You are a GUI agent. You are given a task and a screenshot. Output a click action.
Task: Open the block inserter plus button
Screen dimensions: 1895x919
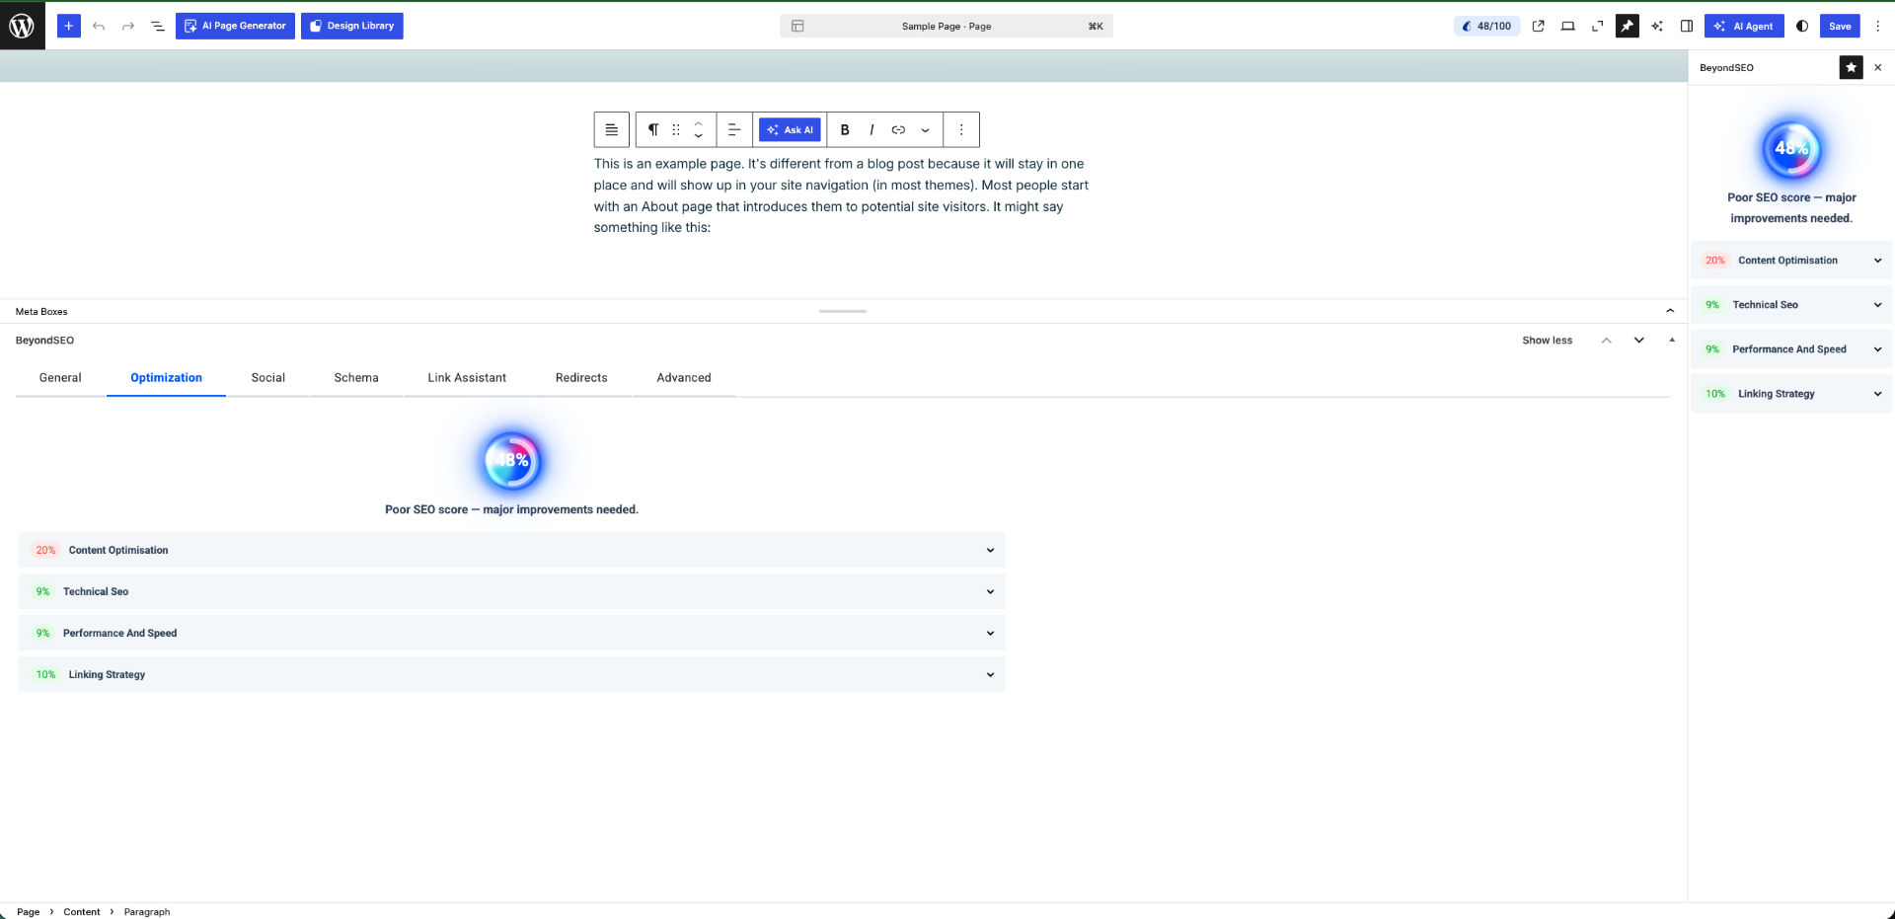tap(69, 26)
